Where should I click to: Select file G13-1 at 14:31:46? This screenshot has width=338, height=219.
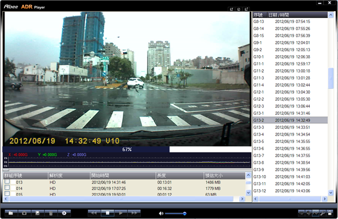click(x=290, y=113)
